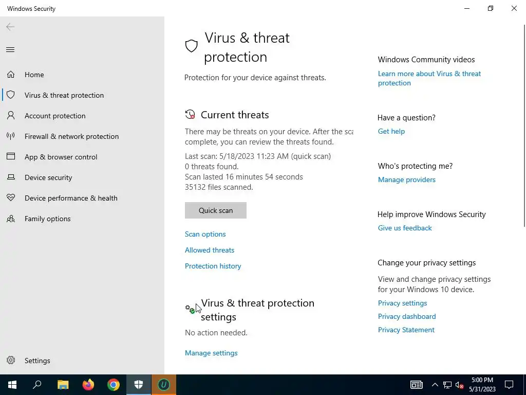Screen dimensions: 526x395
Task: Click the heart icon for Device performance & health
Action: (x=11, y=197)
